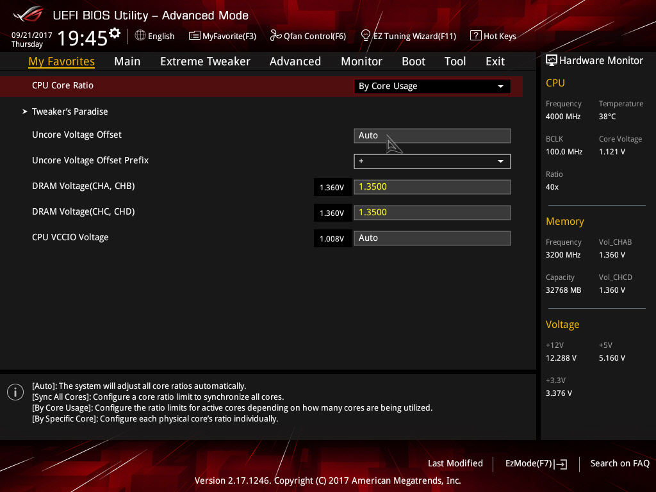Image resolution: width=656 pixels, height=492 pixels.
Task: Click the English language button
Action: (155, 36)
